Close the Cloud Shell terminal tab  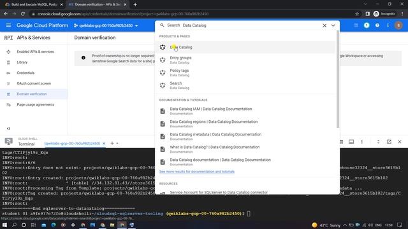[104, 143]
